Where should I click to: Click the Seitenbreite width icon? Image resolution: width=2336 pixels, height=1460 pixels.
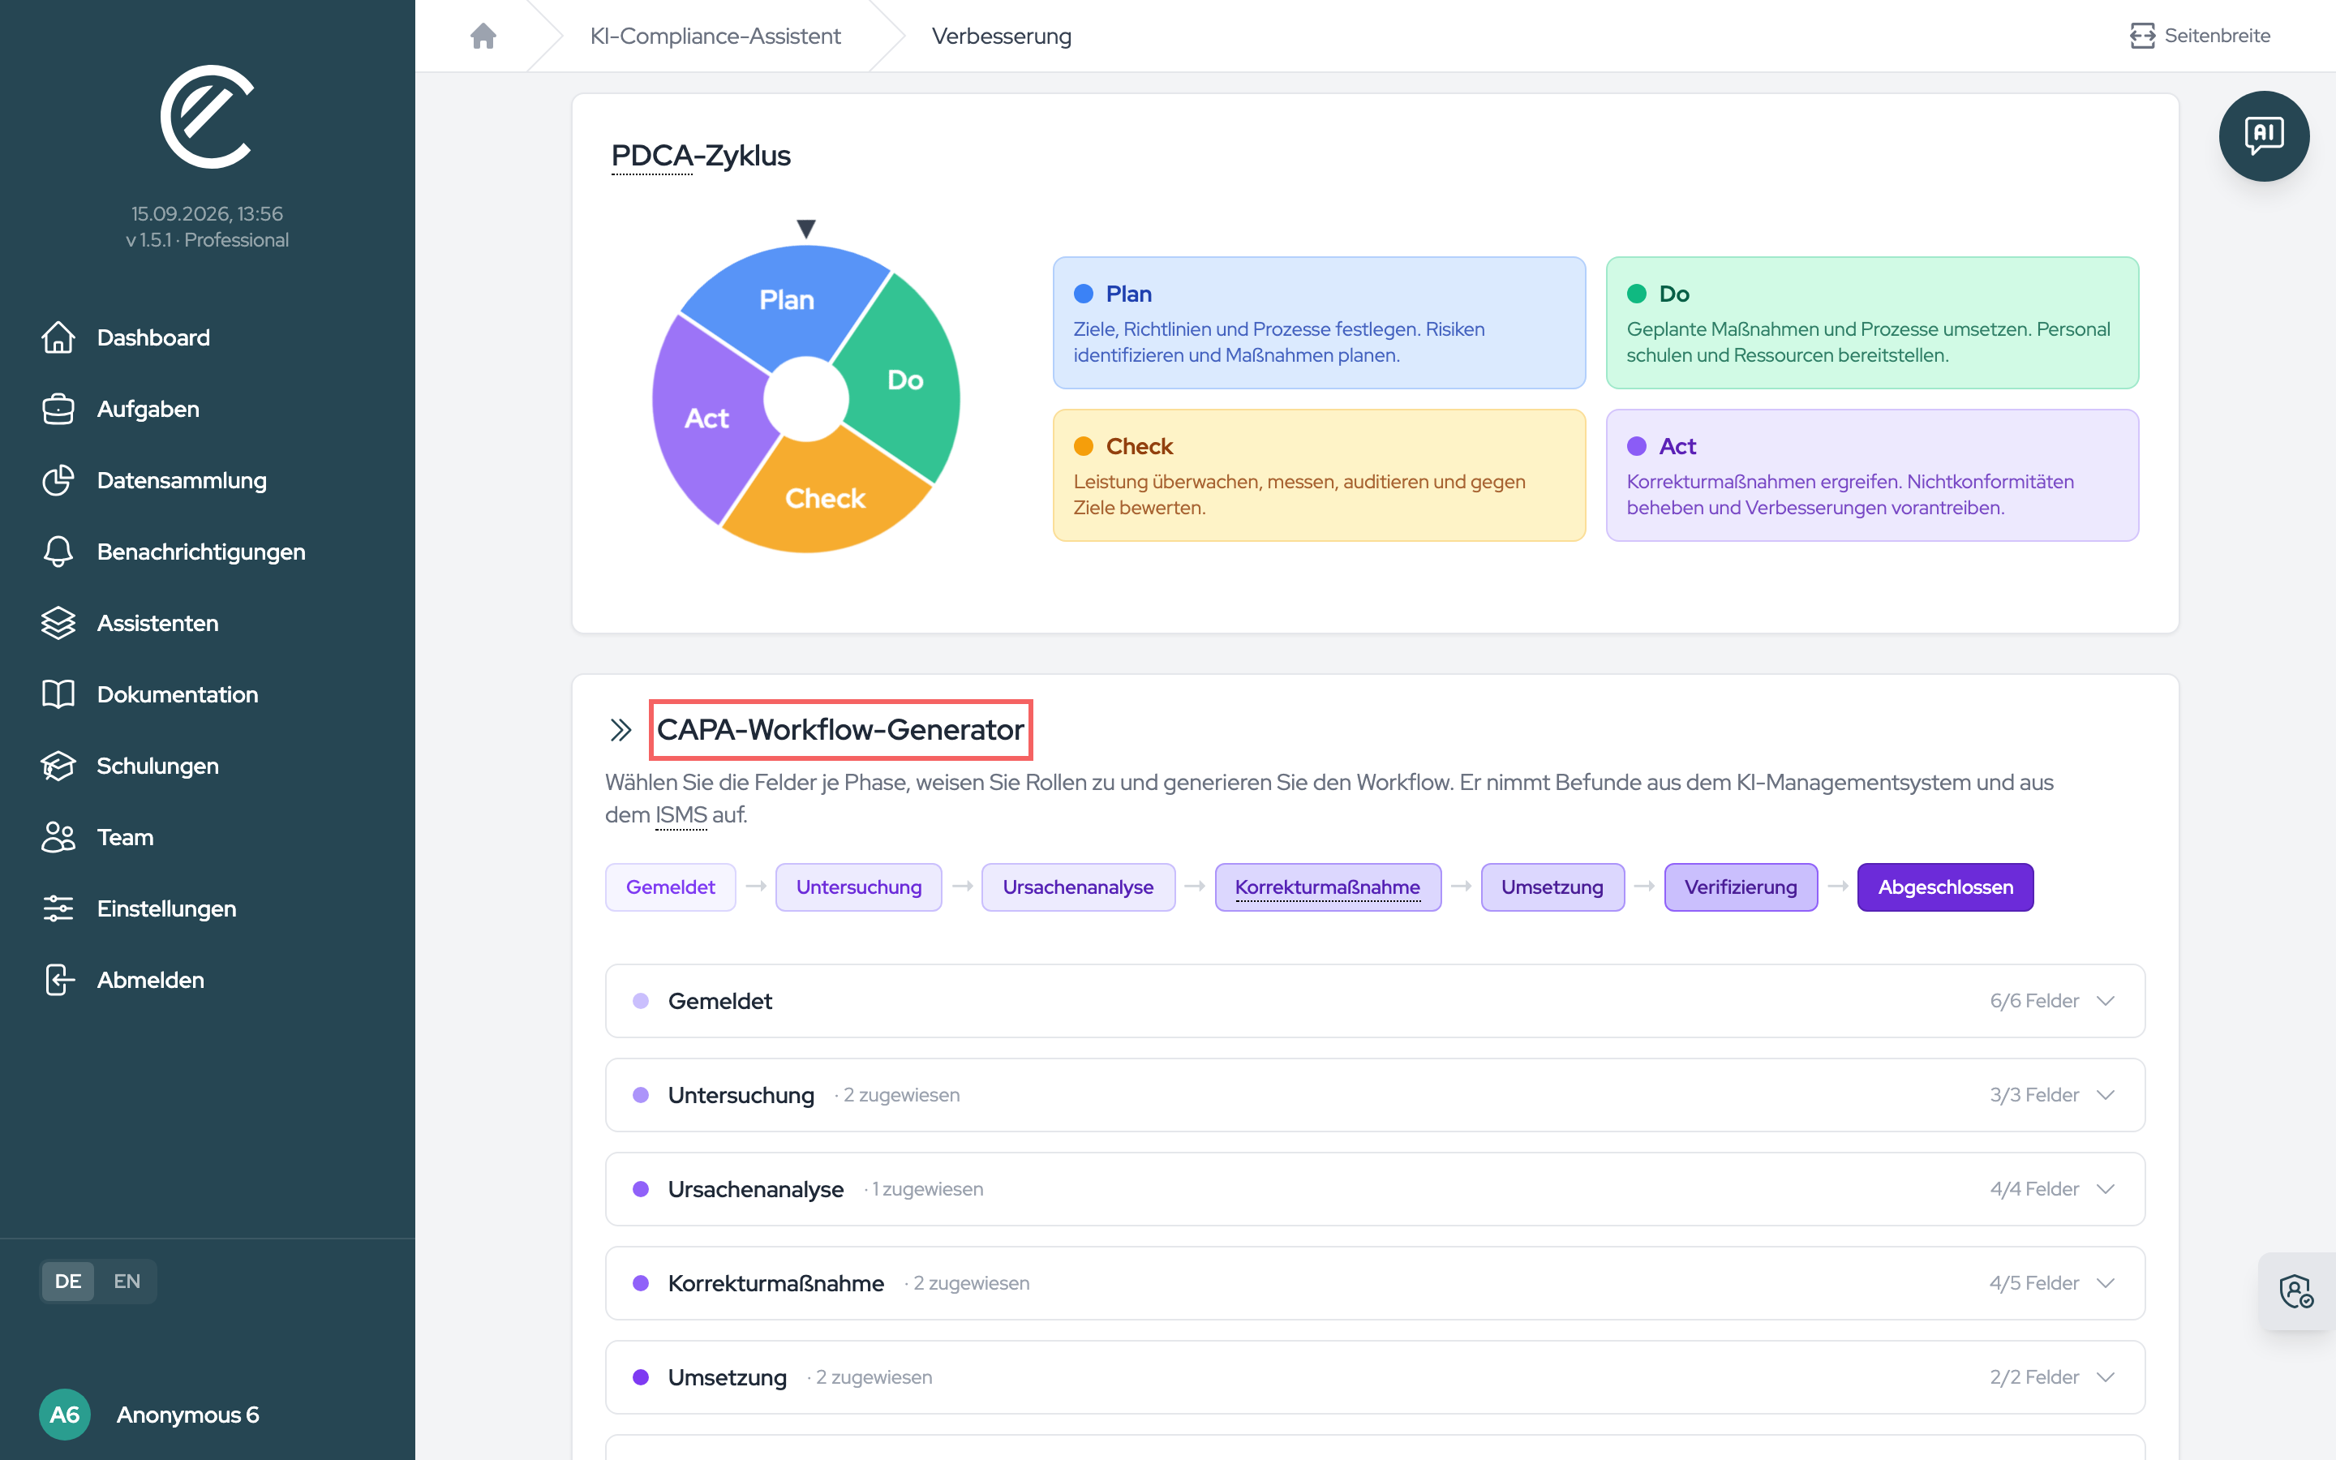pyautogui.click(x=2142, y=36)
